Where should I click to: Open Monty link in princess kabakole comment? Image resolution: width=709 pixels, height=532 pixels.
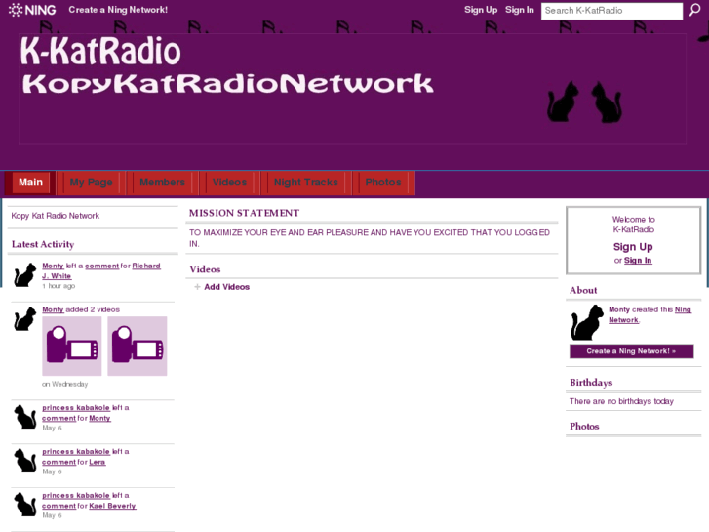(99, 418)
